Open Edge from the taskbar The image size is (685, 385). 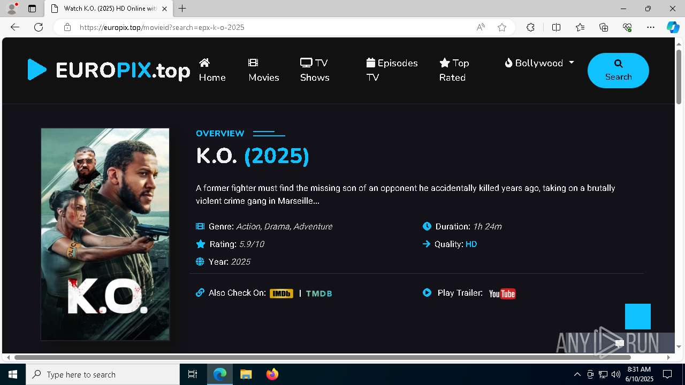click(x=220, y=374)
